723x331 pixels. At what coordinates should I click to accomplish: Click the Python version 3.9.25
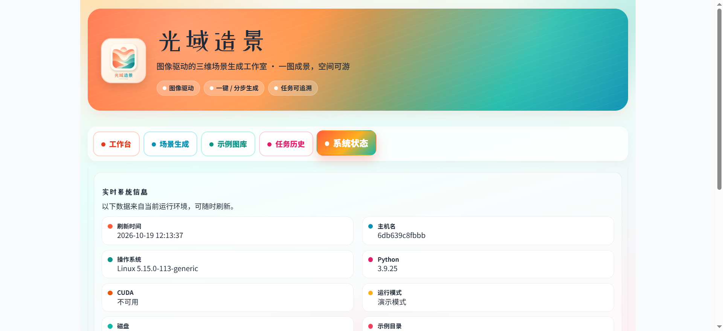tap(387, 268)
